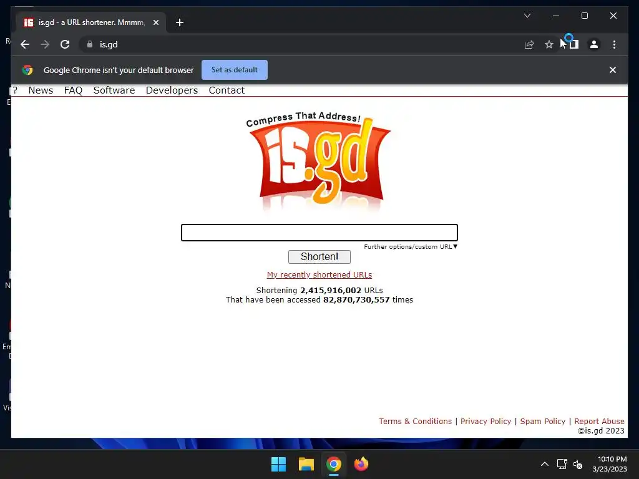Open network status in system tray
Image resolution: width=639 pixels, height=479 pixels.
point(562,464)
